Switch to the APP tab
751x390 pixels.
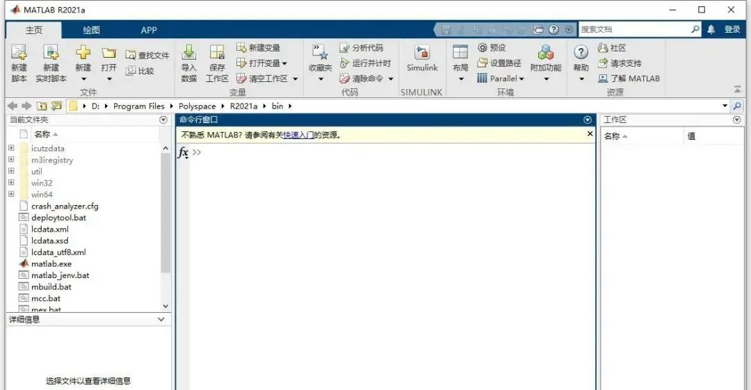(149, 30)
